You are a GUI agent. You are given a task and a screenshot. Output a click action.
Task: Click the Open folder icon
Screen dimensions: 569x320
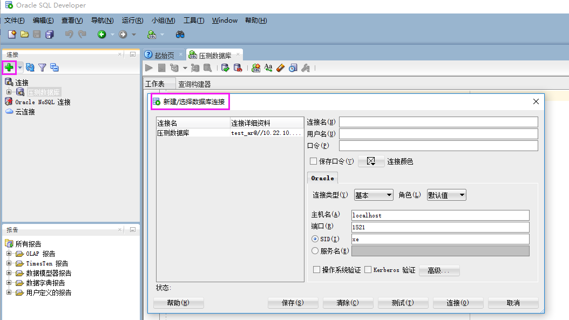pos(24,34)
